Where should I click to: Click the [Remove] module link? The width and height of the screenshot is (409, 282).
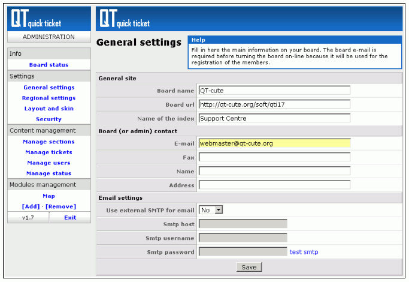point(60,206)
